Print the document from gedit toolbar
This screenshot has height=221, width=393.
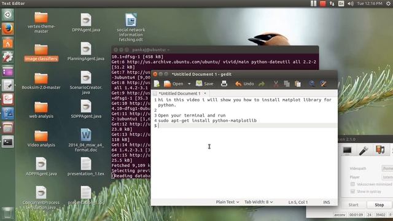click(x=224, y=83)
